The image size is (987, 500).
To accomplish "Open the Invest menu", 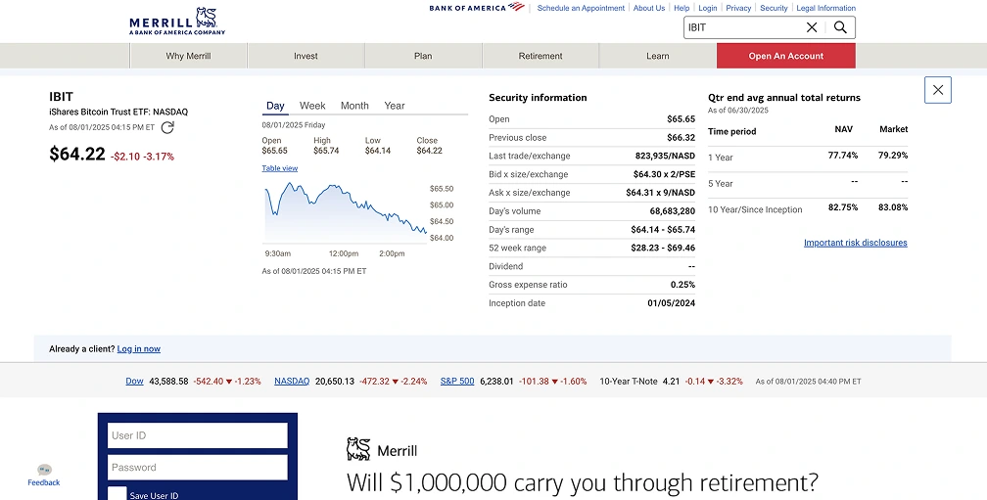I will 305,56.
